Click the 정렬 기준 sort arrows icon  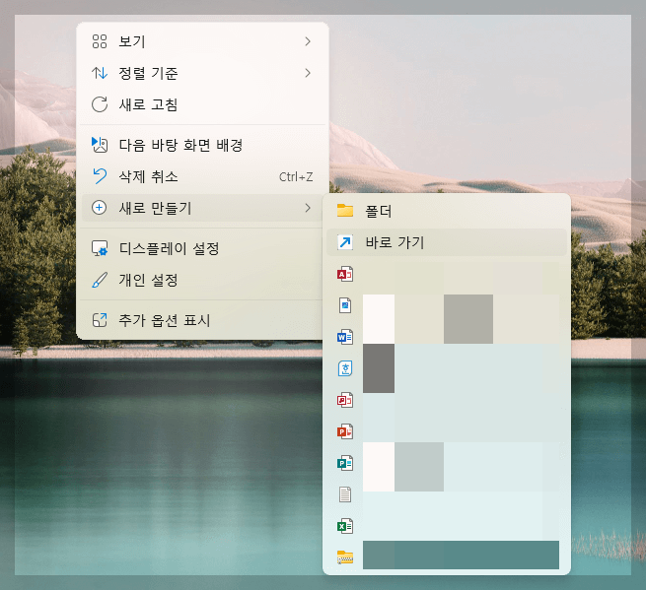(100, 73)
